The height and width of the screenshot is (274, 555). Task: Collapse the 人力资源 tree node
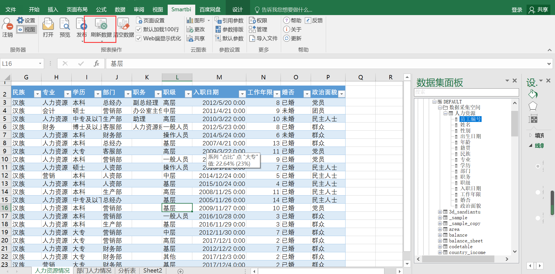click(x=445, y=113)
